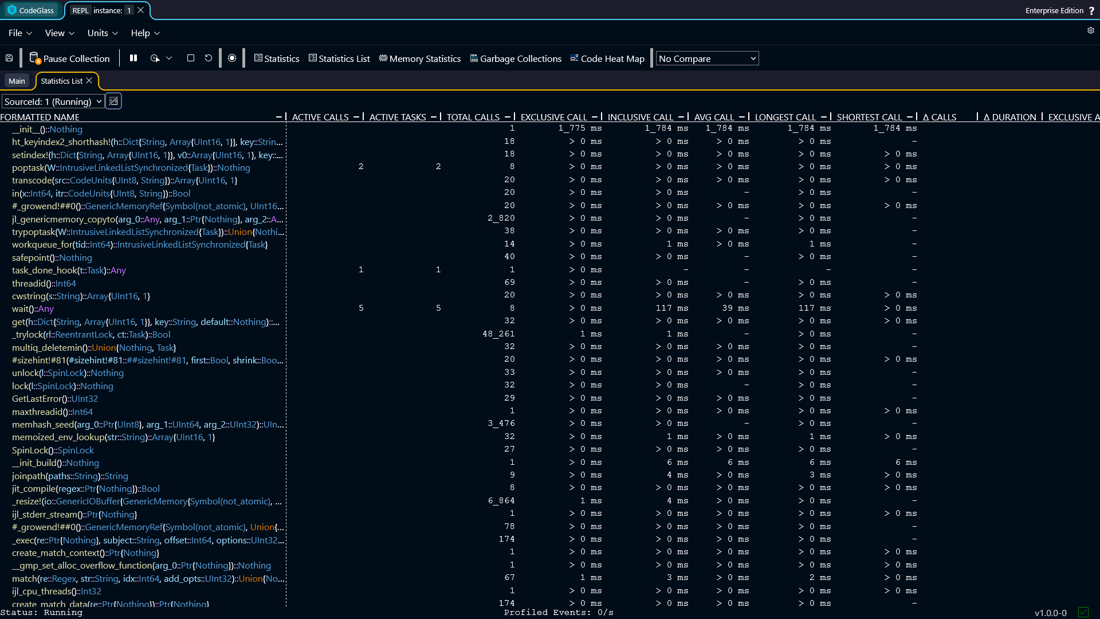Click the CodeGlass logo tab
1100x619 pixels.
coord(32,10)
